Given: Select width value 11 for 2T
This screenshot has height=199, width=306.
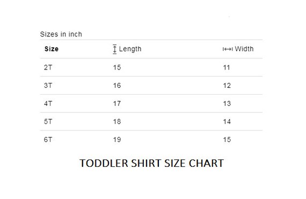Looking at the screenshot, I should point(227,67).
